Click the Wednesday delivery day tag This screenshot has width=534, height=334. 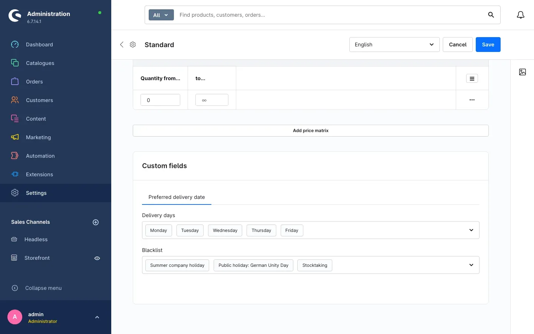[x=225, y=230]
